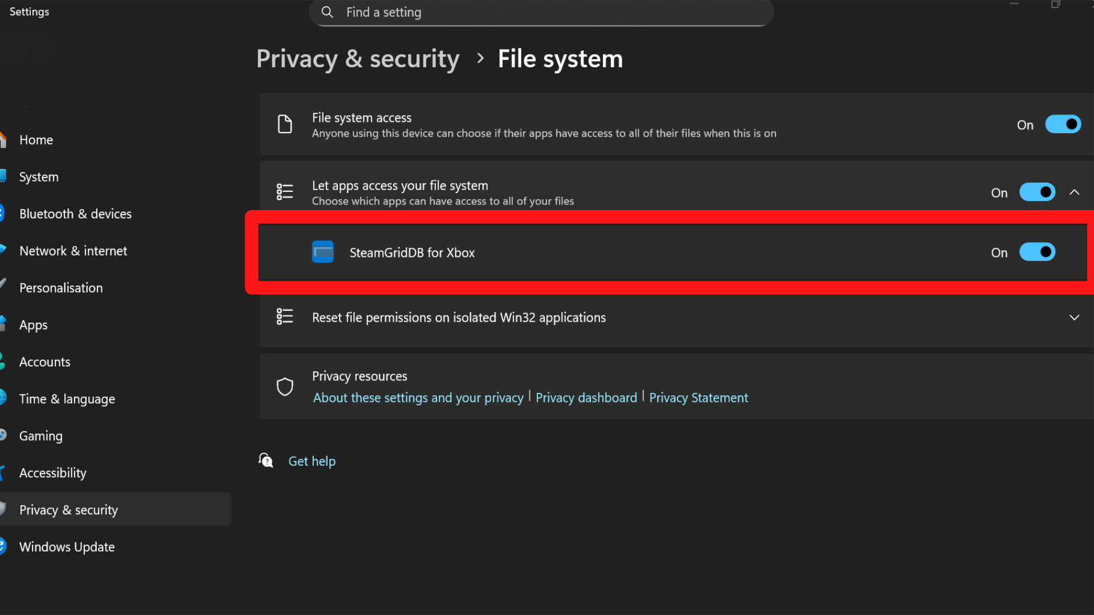Open the Privacy dashboard link
1094x615 pixels.
click(x=586, y=397)
